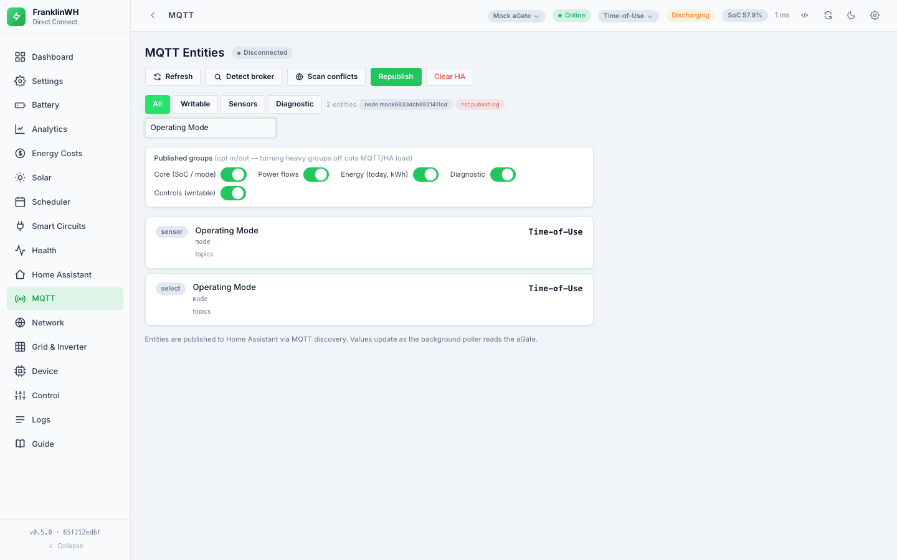Open the MQTT sidebar item
The width and height of the screenshot is (897, 560).
[65, 299]
